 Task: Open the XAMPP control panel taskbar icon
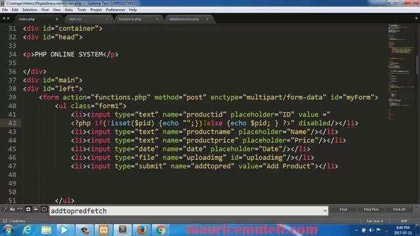tap(104, 230)
